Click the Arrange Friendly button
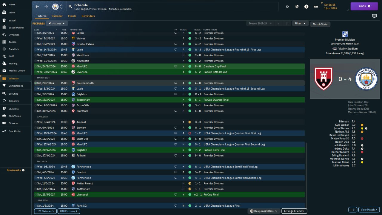 click(x=294, y=211)
